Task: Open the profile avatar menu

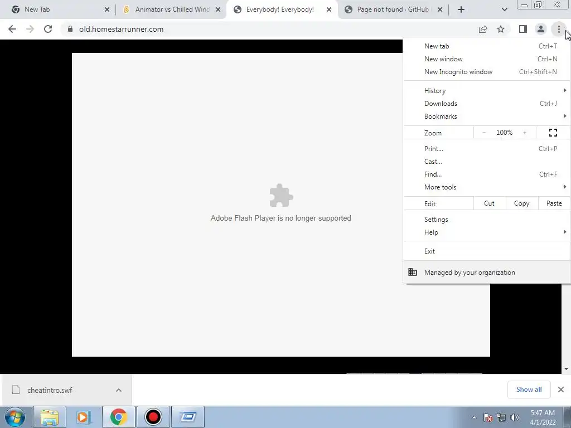Action: tap(541, 29)
